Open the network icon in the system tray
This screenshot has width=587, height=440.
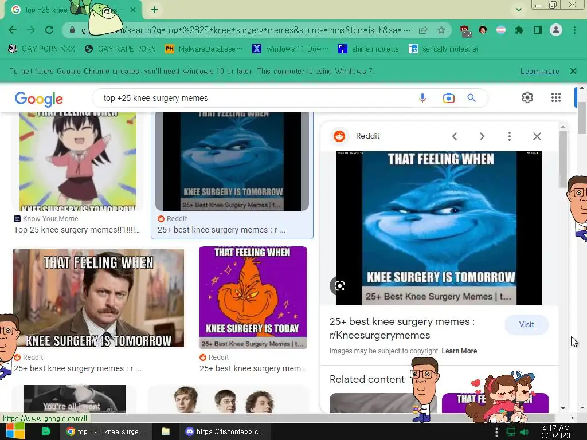coord(511,432)
